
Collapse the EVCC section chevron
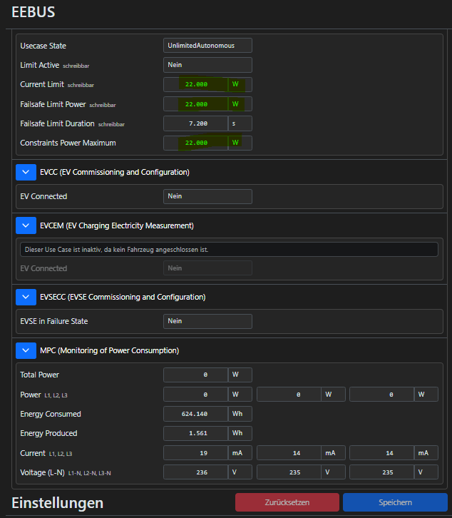26,172
